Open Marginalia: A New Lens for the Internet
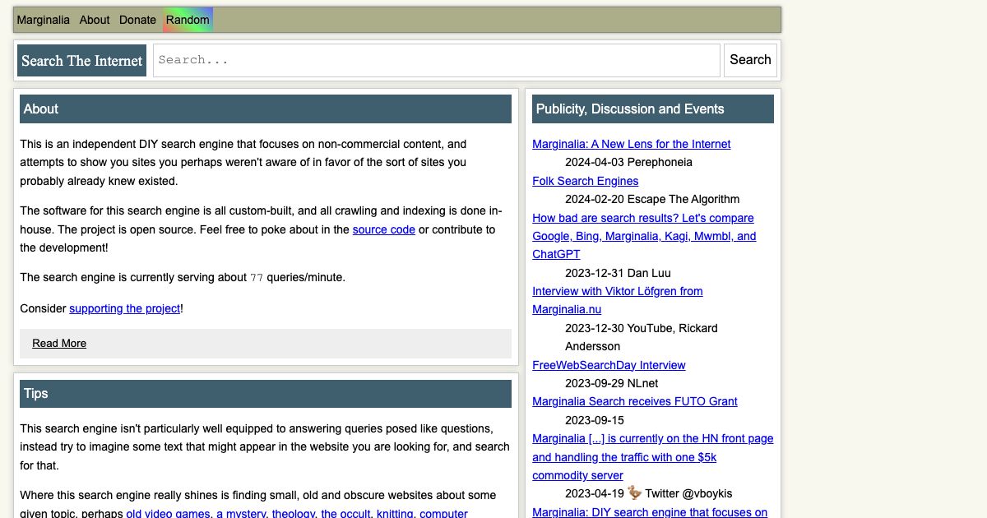 tap(631, 144)
